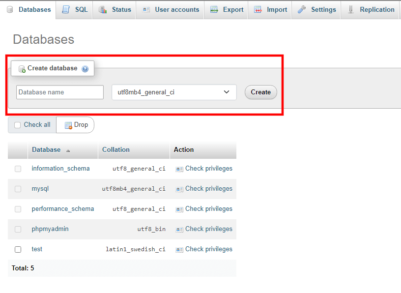
Task: Click the Status tab chart icon
Action: (103, 10)
